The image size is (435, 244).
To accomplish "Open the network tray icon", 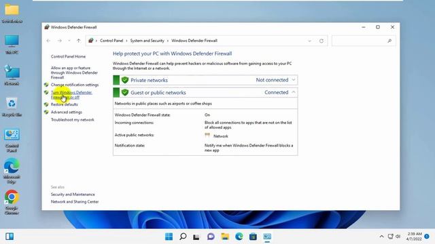I will pos(390,237).
